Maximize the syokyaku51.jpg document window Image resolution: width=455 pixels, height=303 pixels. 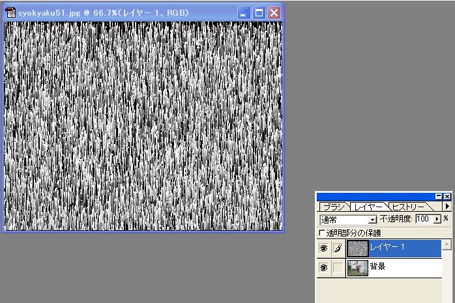coord(259,12)
